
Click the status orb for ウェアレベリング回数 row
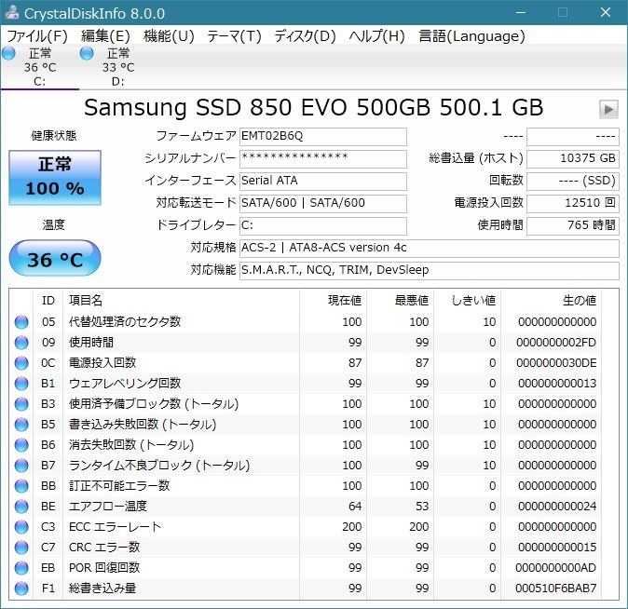[x=21, y=383]
